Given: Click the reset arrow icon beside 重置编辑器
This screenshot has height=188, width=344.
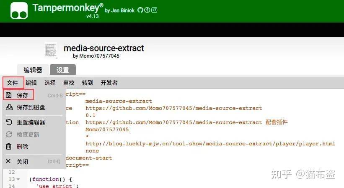Looking at the screenshot, I should (9, 122).
